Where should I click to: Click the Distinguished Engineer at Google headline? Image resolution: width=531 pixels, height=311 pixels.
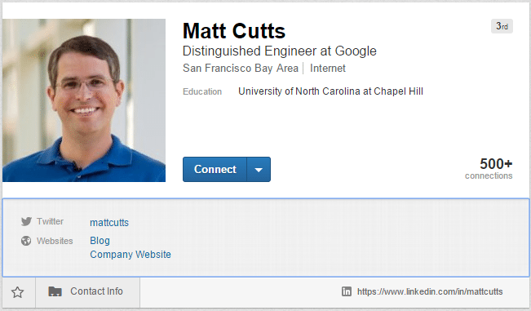(280, 51)
